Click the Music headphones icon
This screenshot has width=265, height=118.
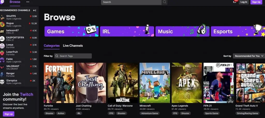(x=201, y=29)
